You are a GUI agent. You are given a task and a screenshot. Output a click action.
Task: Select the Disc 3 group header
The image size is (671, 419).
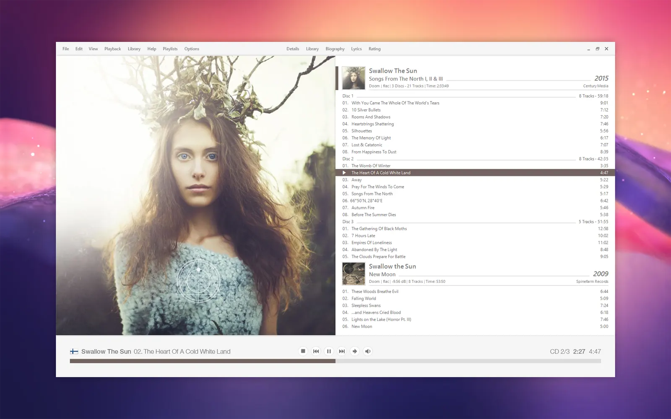tap(475, 222)
